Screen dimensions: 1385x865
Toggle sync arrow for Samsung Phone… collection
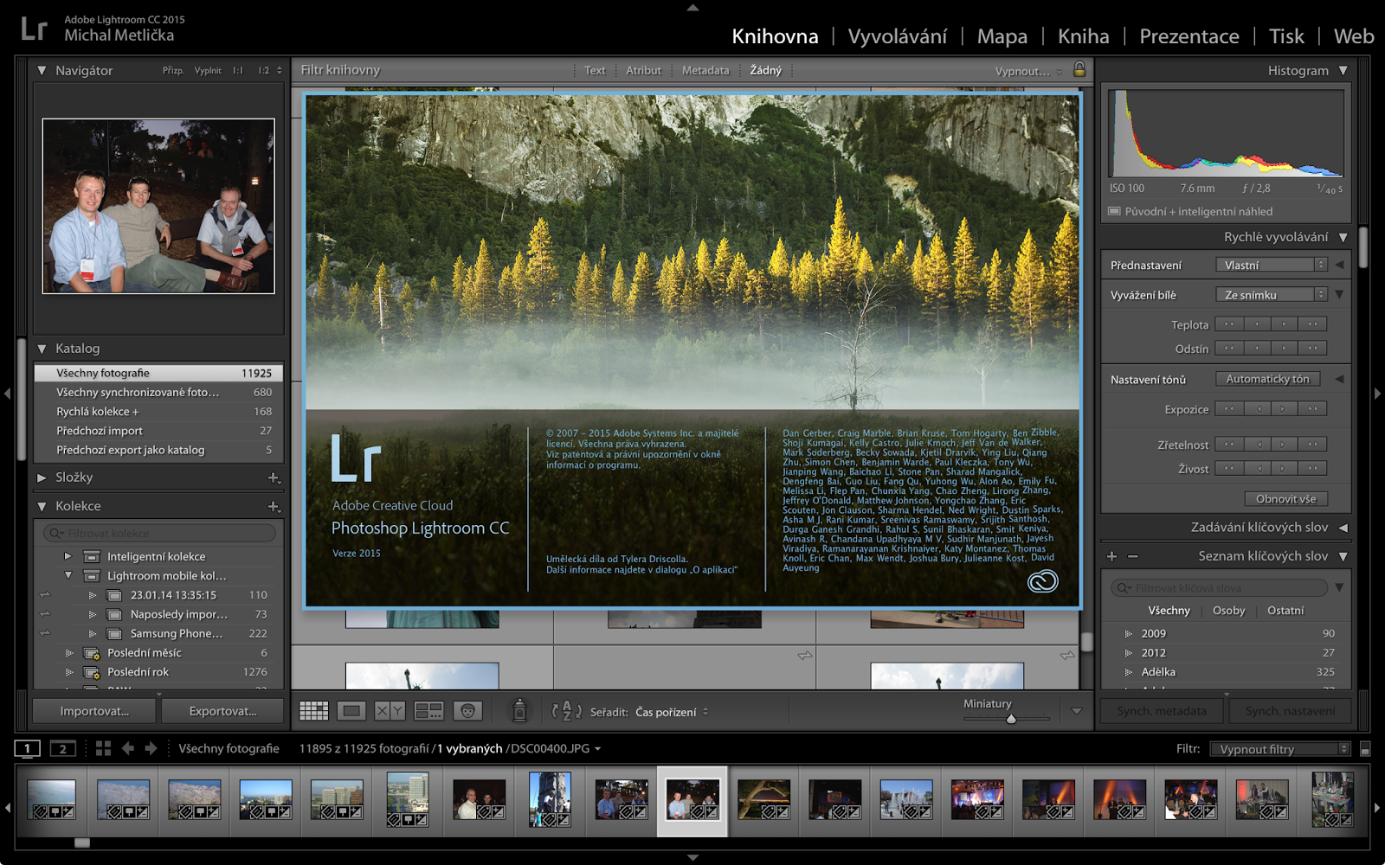[45, 633]
